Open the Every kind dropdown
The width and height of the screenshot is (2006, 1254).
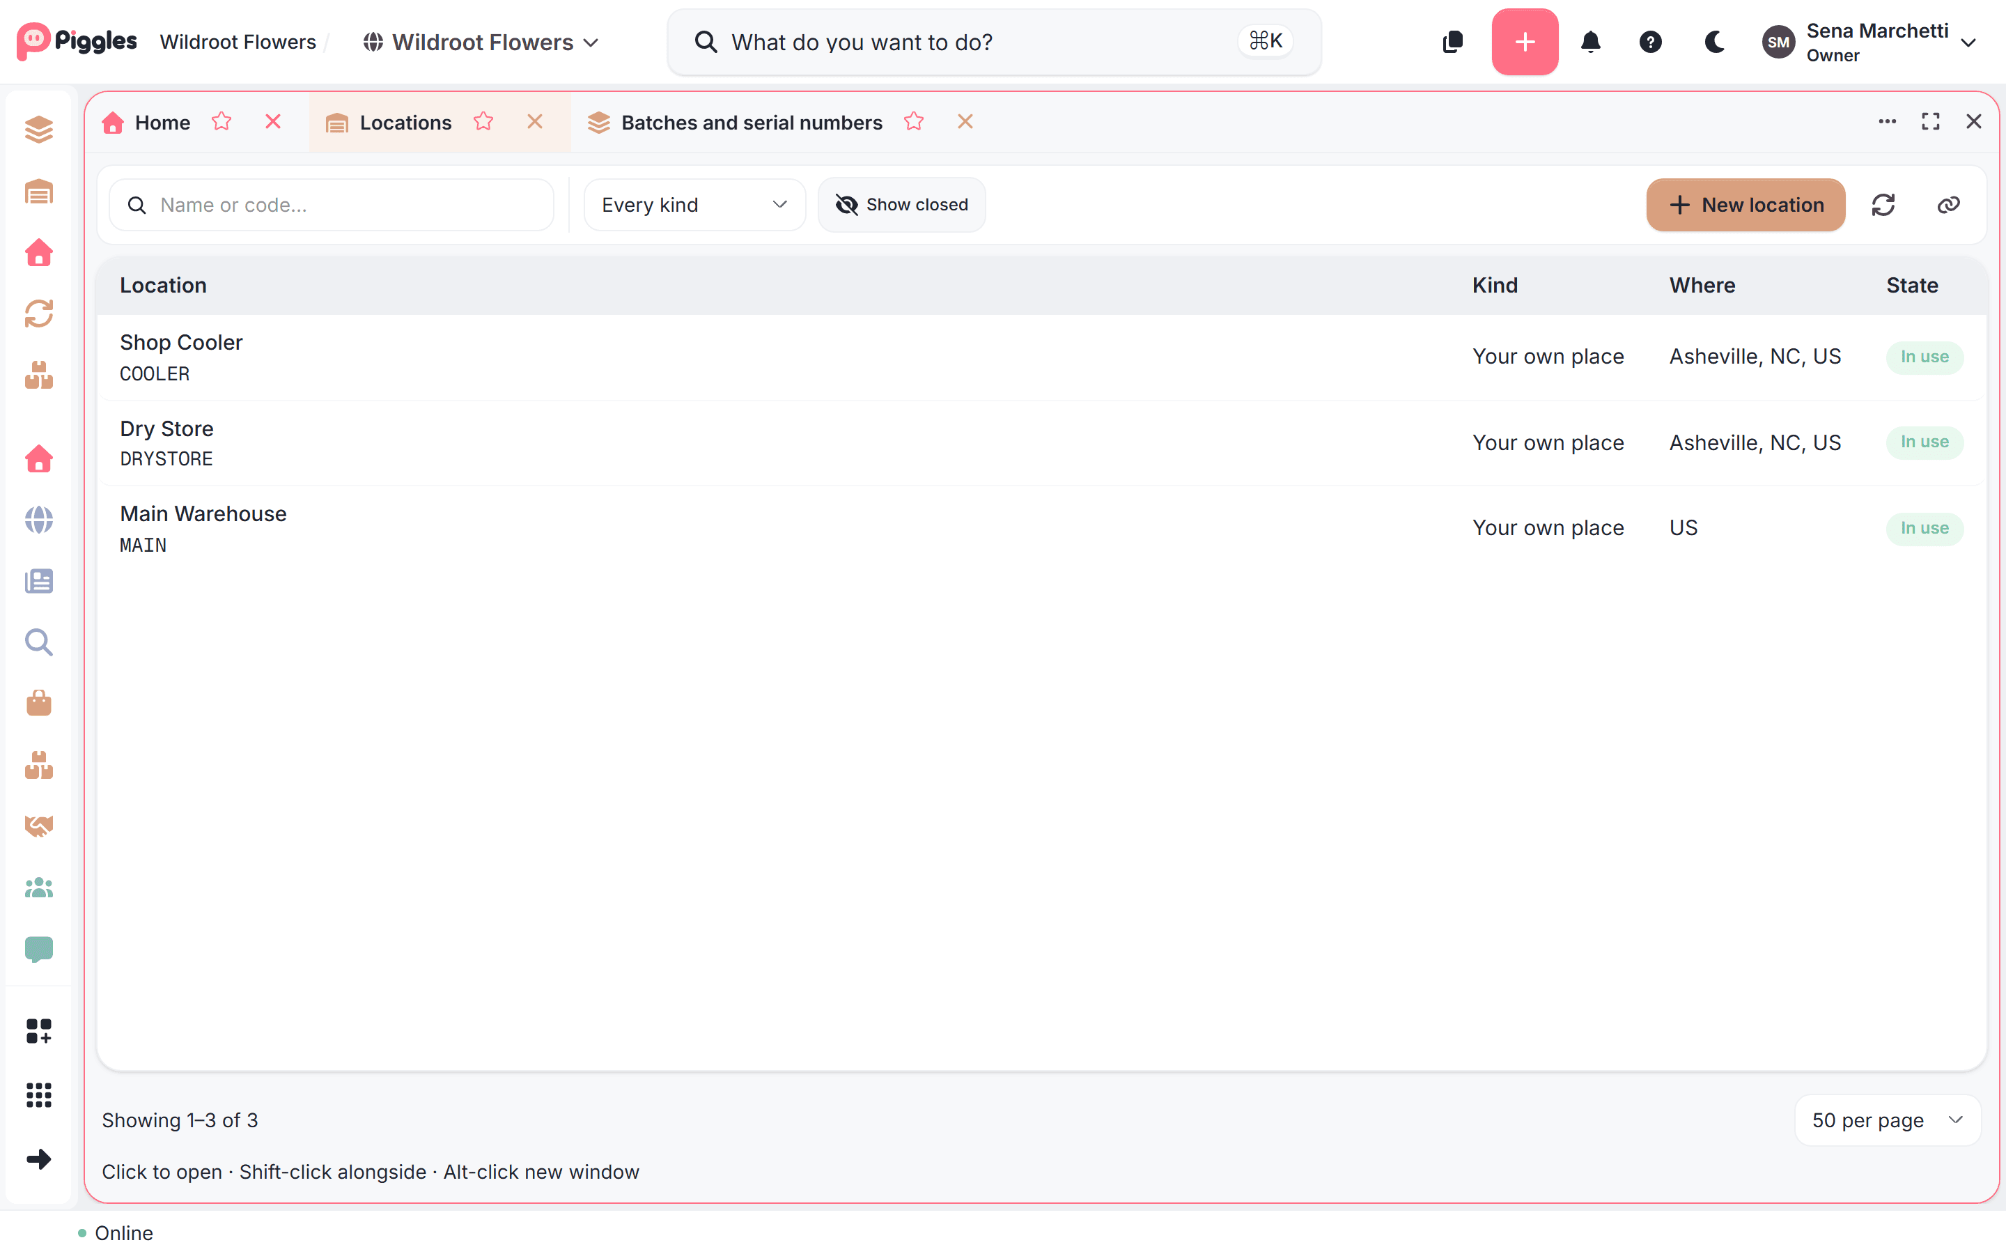click(694, 205)
